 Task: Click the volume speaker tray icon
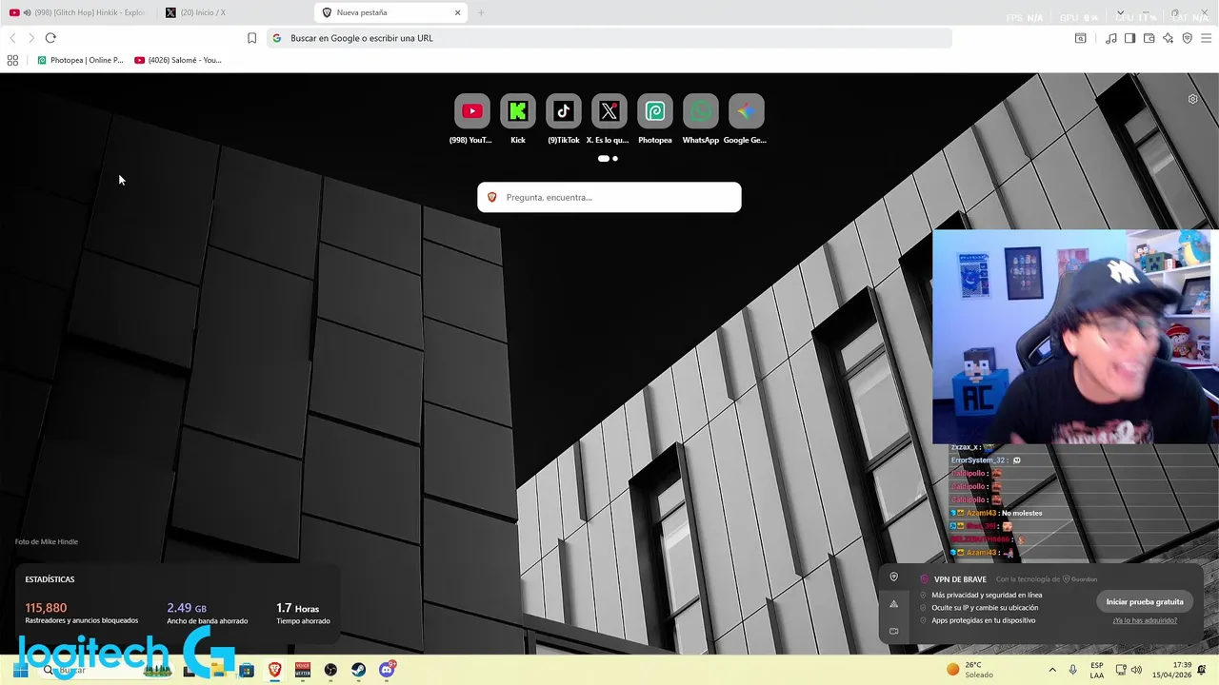tap(1136, 670)
